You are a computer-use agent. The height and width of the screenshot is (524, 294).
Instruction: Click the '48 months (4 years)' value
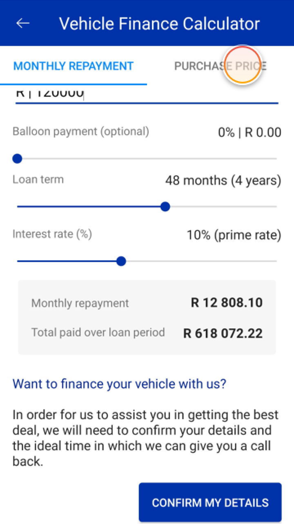(223, 180)
